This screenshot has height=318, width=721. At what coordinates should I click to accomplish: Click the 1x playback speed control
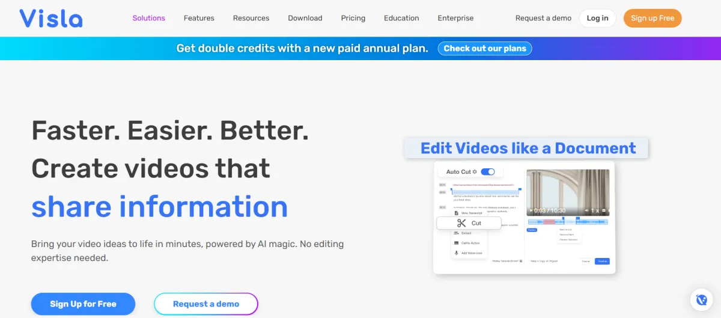click(595, 211)
